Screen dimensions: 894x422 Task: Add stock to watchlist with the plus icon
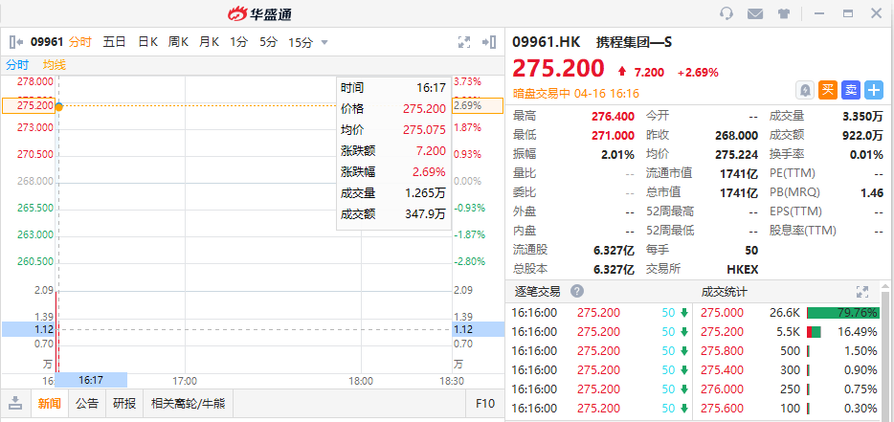click(x=874, y=90)
